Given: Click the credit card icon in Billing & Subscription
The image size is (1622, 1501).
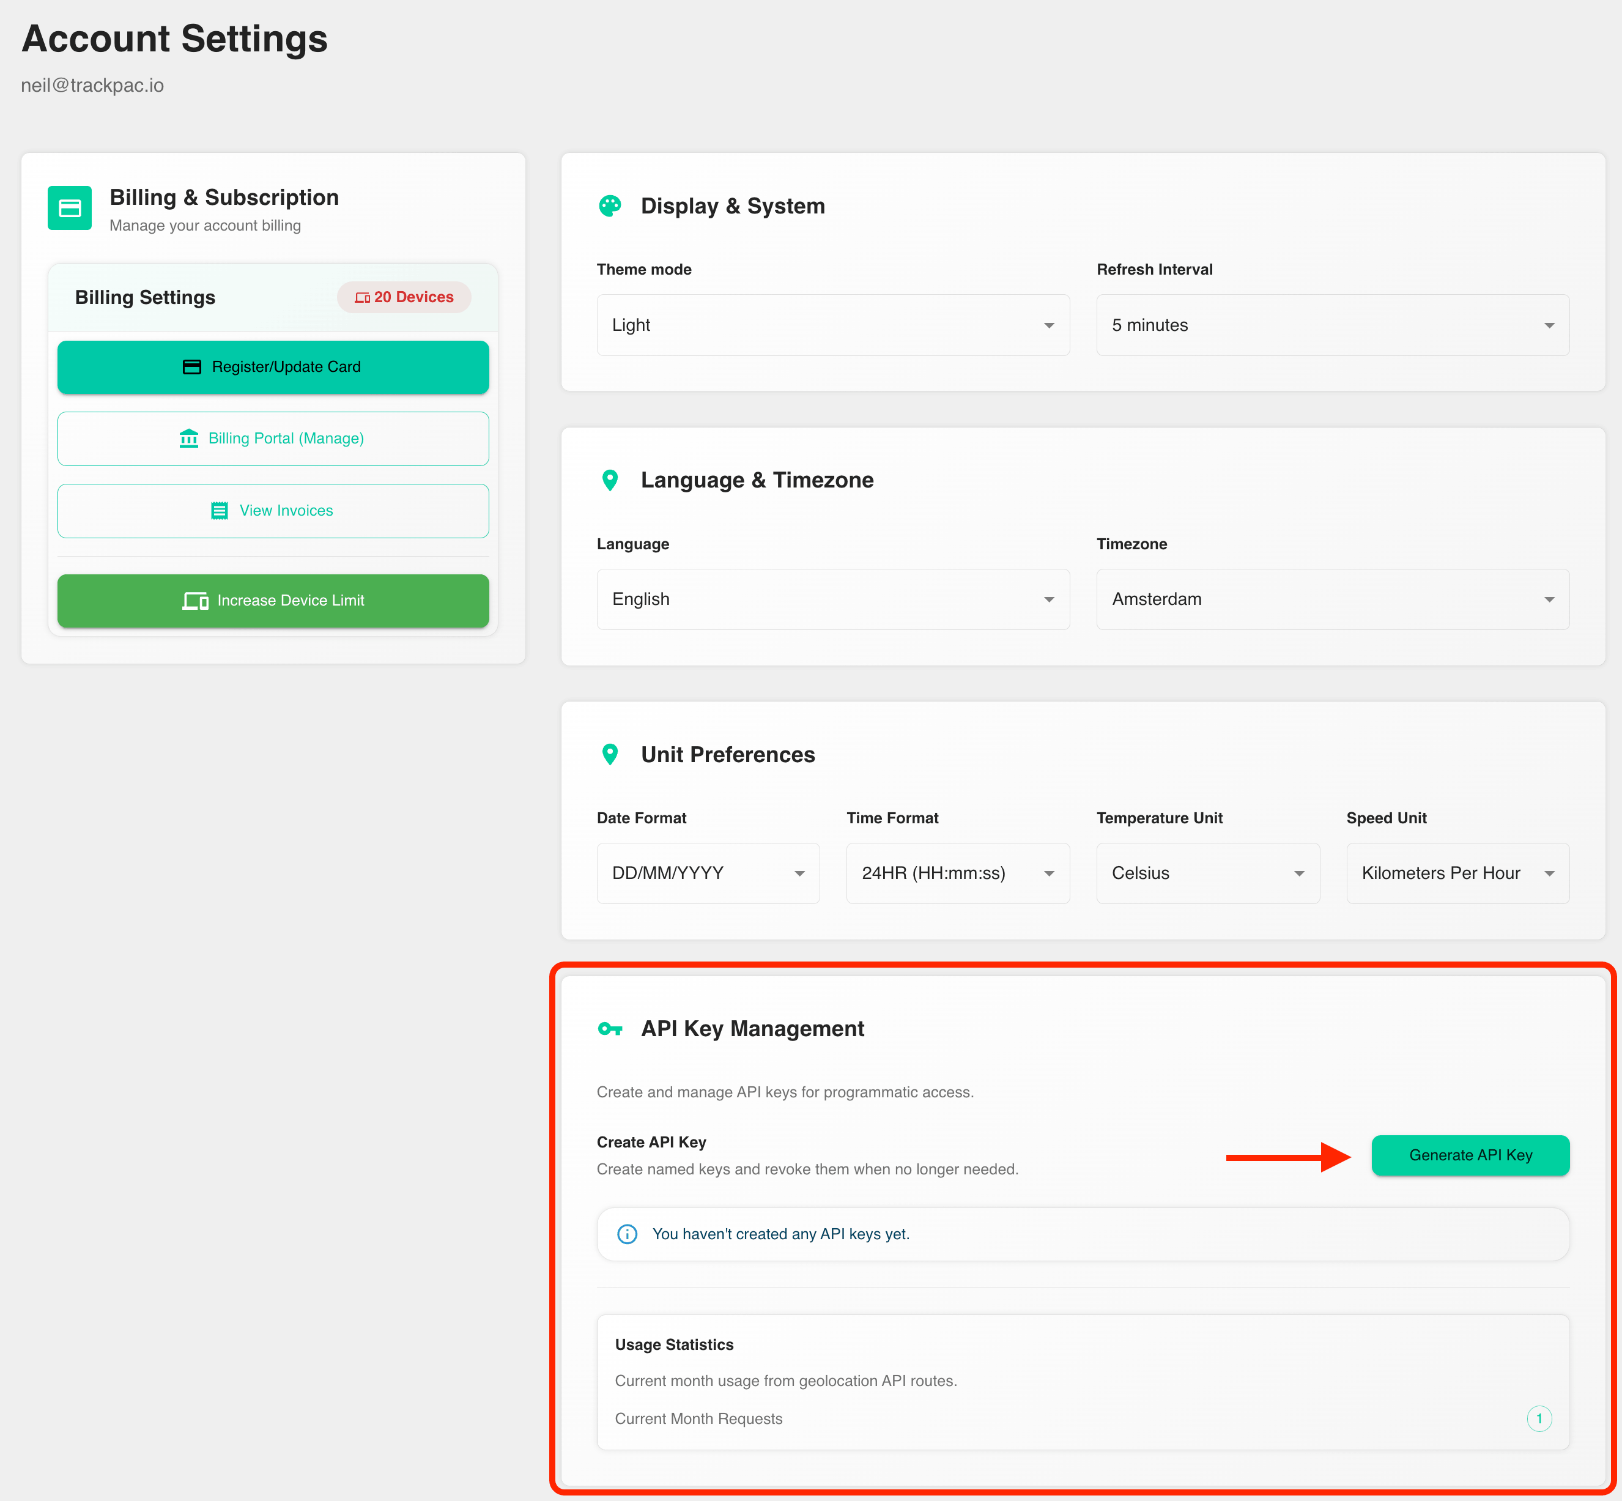Looking at the screenshot, I should 70,209.
